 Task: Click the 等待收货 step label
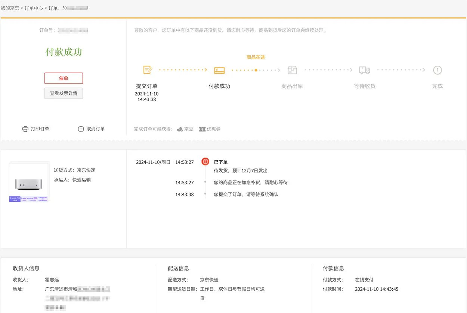[x=365, y=86]
